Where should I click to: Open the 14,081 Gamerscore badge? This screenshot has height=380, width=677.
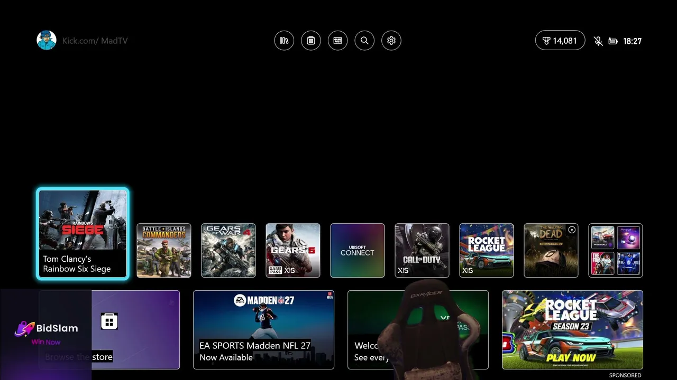[560, 41]
